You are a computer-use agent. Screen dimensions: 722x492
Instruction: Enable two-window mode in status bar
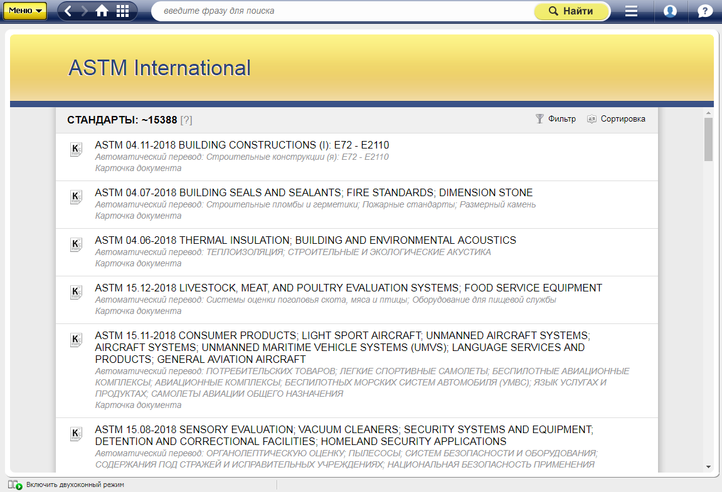[x=75, y=484]
